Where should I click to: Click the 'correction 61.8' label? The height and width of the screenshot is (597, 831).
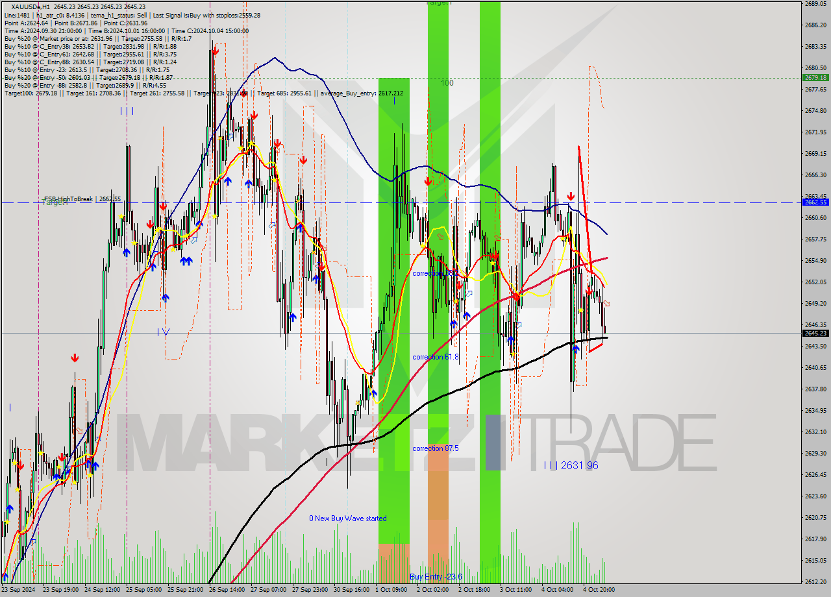point(436,357)
